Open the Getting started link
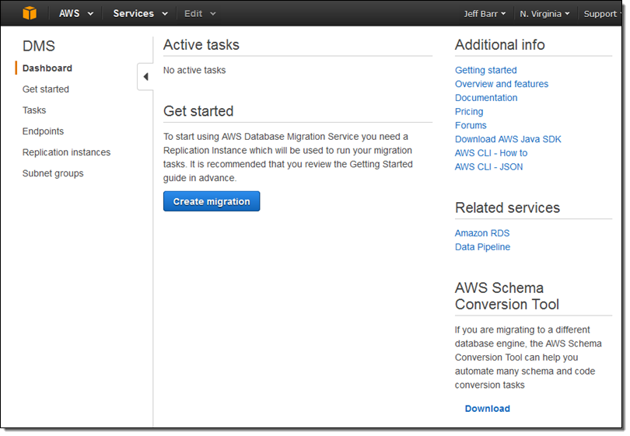 486,70
